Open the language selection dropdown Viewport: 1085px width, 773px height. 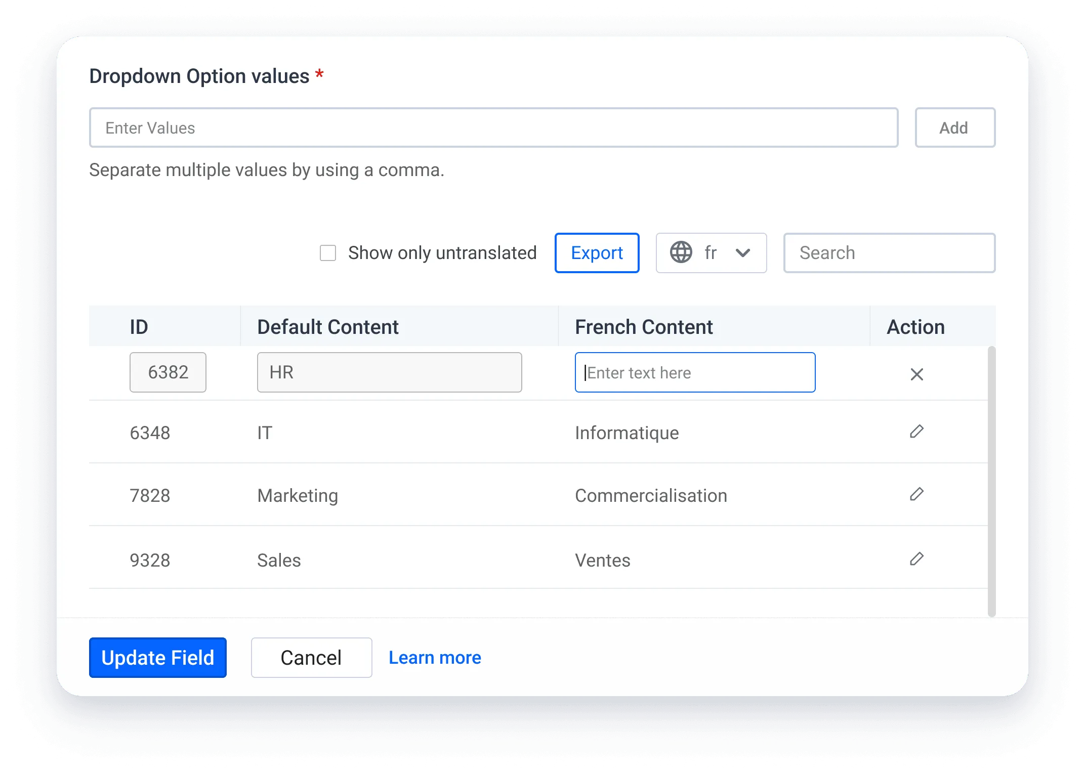(711, 252)
